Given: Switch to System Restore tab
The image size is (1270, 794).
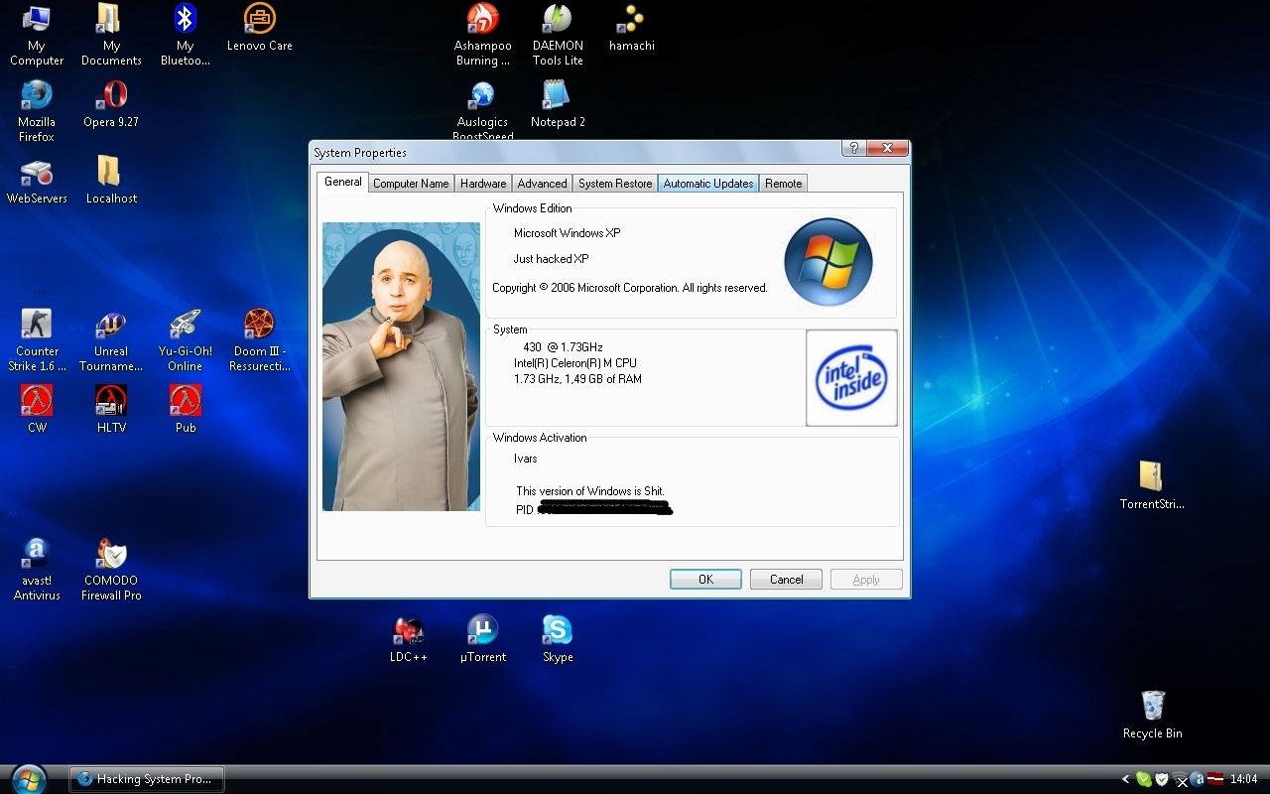Looking at the screenshot, I should 615,184.
